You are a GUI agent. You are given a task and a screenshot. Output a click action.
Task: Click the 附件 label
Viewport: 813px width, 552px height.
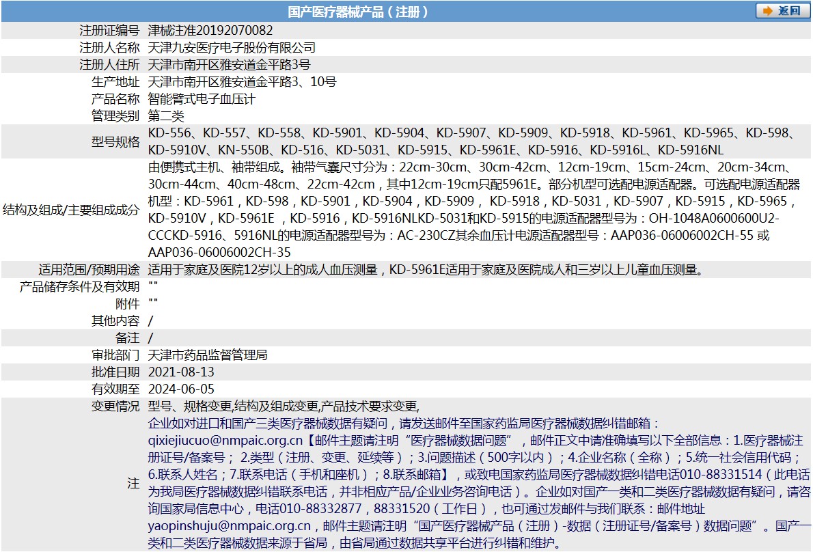point(128,304)
